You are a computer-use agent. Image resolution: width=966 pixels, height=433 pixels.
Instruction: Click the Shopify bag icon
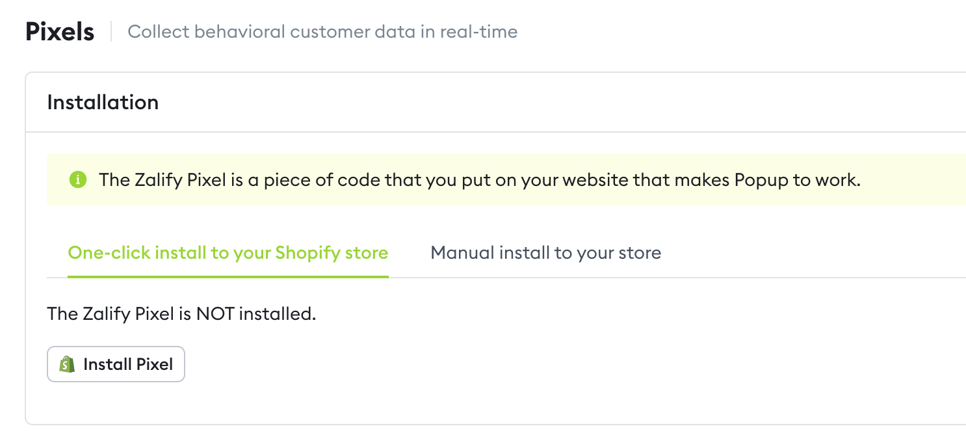point(67,364)
